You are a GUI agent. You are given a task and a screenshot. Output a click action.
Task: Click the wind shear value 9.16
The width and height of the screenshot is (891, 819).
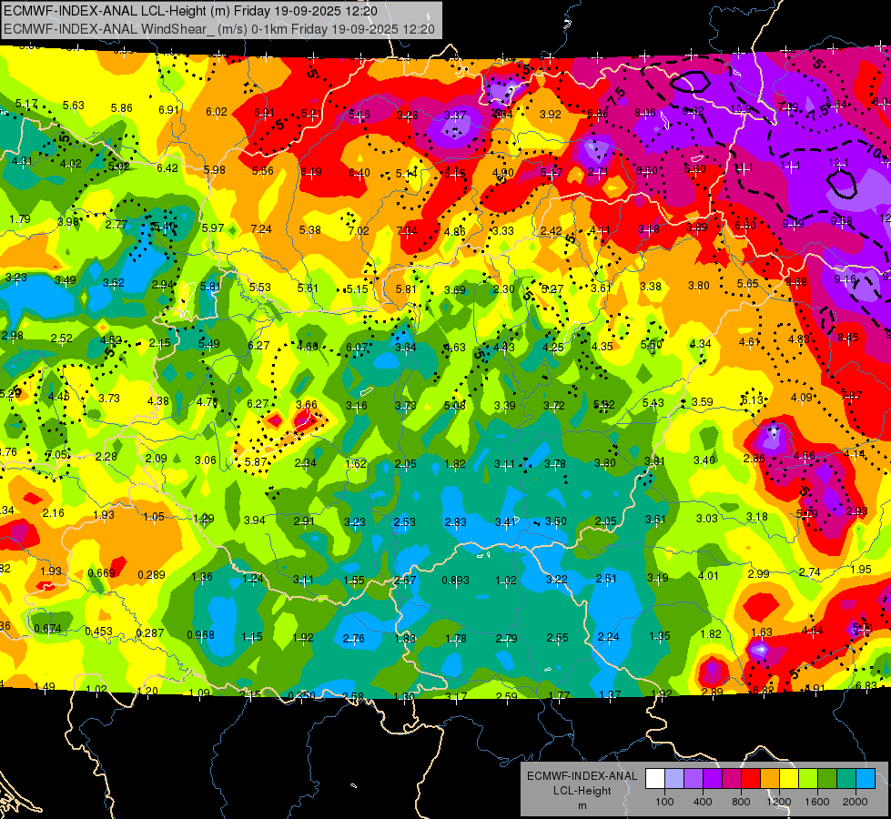(845, 278)
